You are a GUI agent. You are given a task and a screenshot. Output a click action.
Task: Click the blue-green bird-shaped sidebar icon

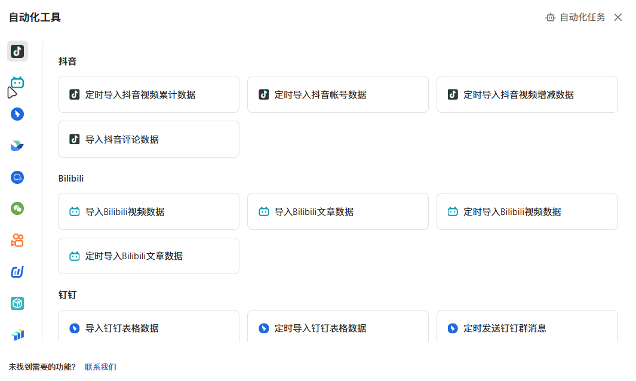point(17,146)
